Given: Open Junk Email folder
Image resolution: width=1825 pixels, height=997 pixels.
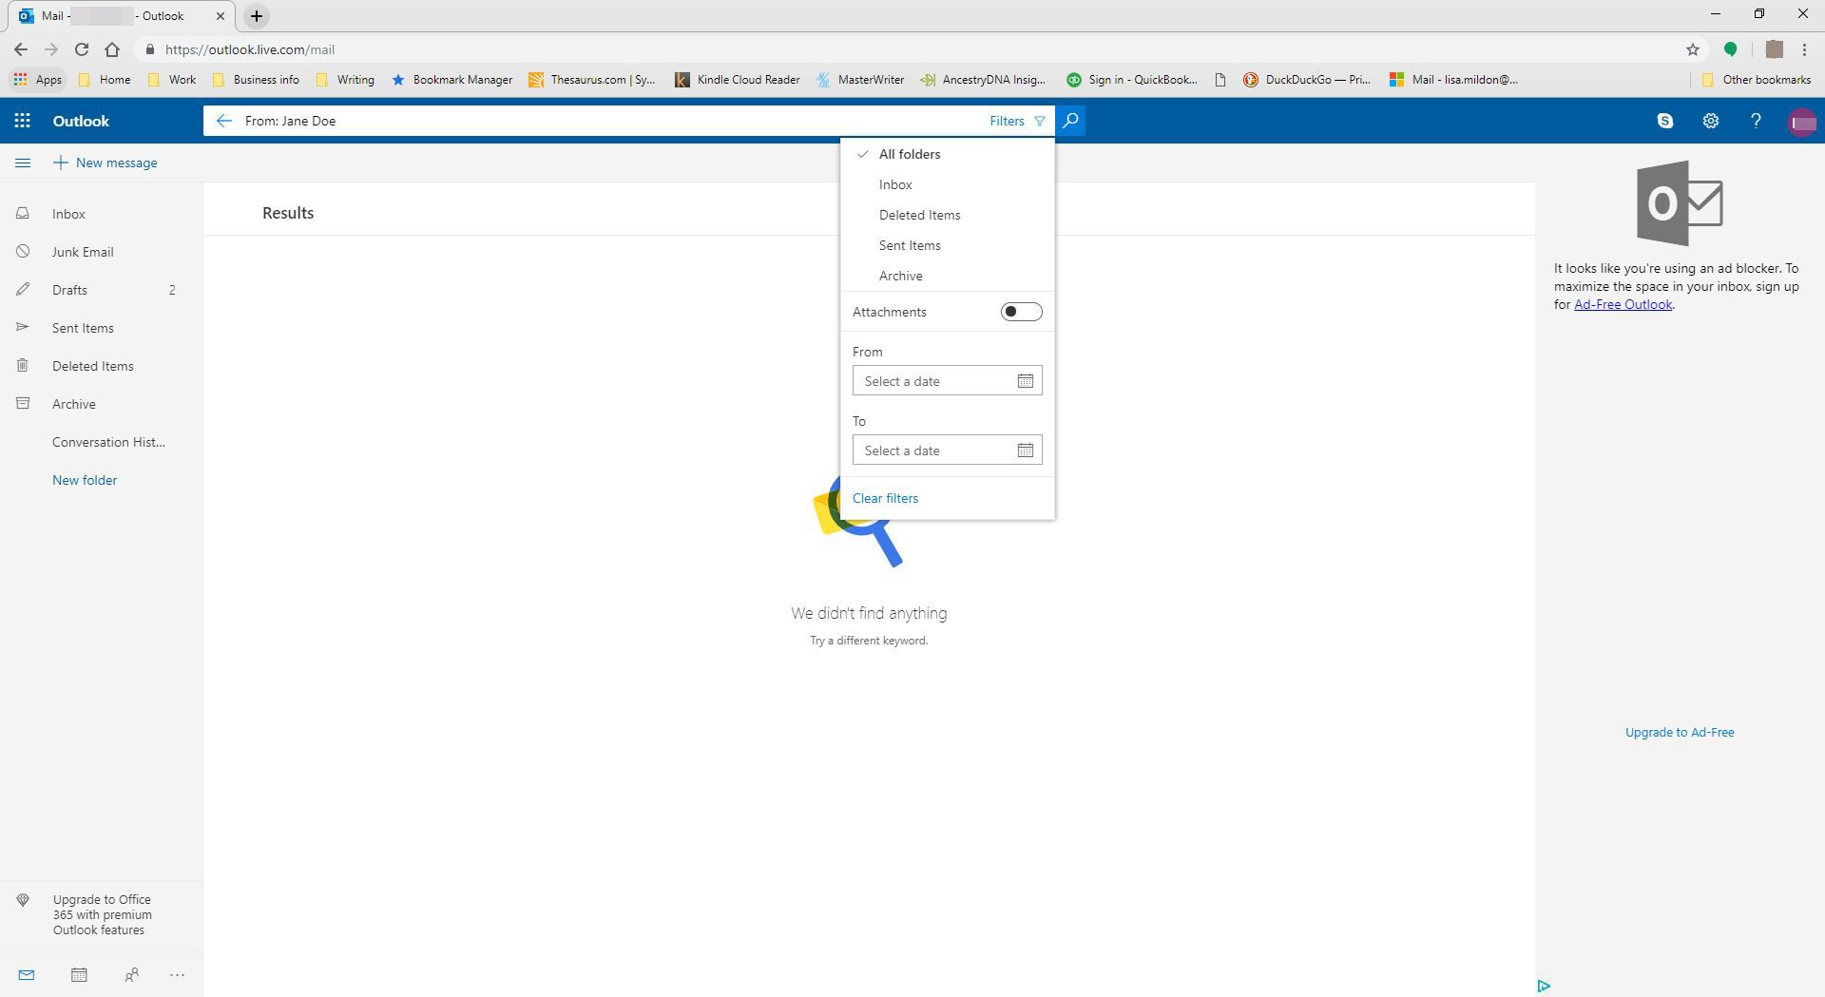Looking at the screenshot, I should [101, 252].
